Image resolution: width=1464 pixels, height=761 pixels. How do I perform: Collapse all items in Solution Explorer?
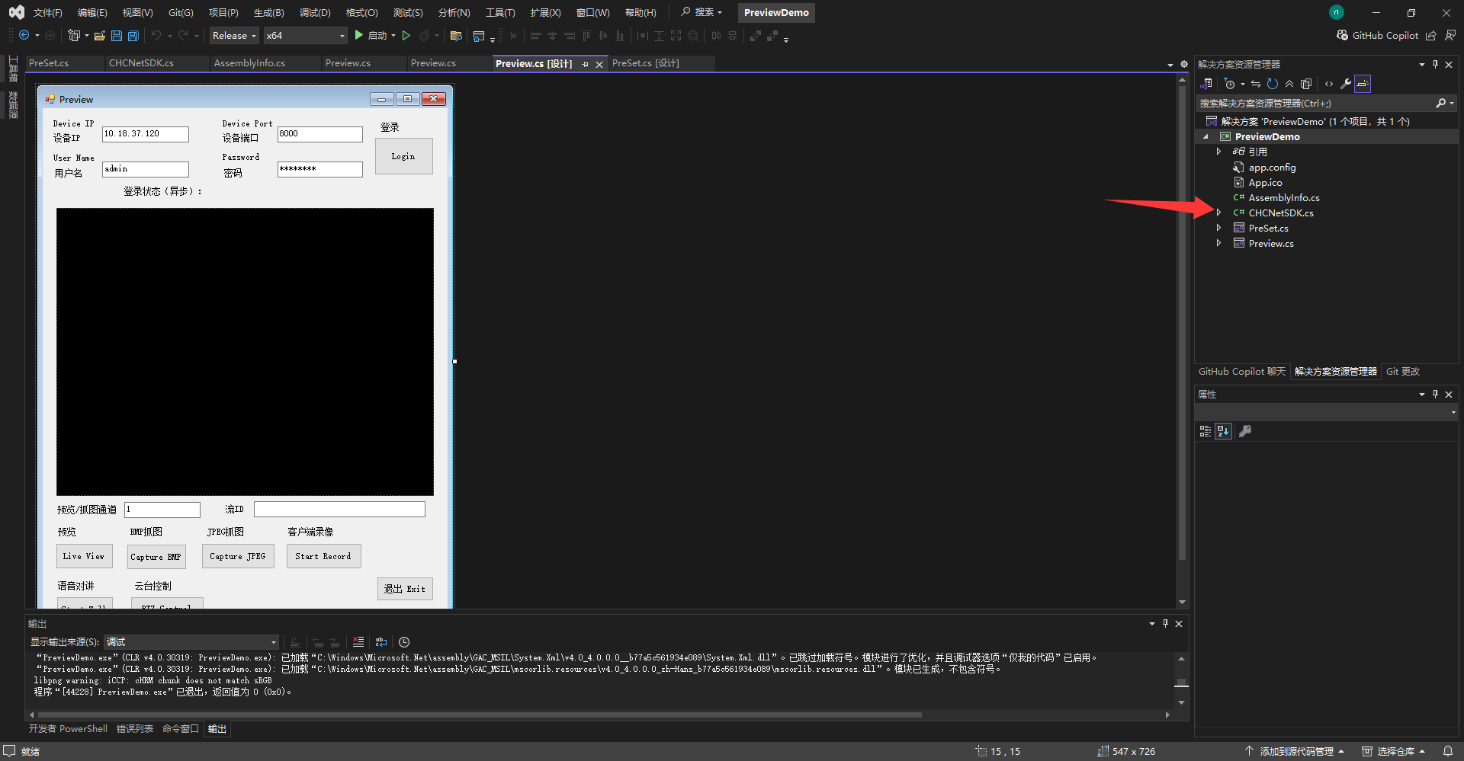click(1289, 84)
